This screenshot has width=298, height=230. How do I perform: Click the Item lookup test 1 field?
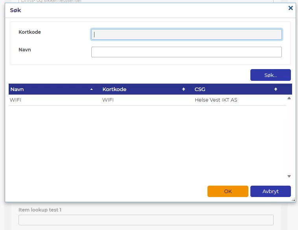[146, 220]
